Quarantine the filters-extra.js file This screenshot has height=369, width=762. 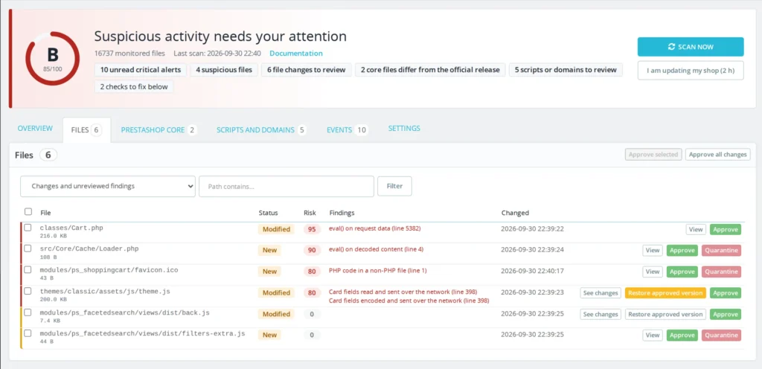coord(722,335)
